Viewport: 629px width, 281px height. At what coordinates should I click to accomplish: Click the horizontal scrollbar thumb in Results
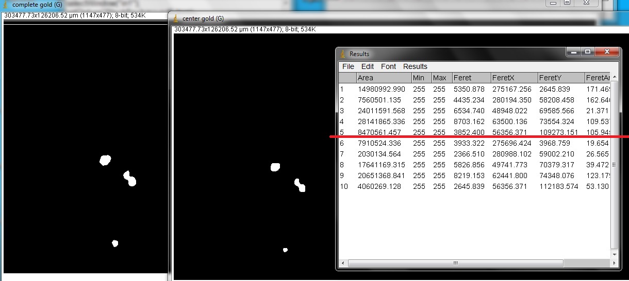455,263
